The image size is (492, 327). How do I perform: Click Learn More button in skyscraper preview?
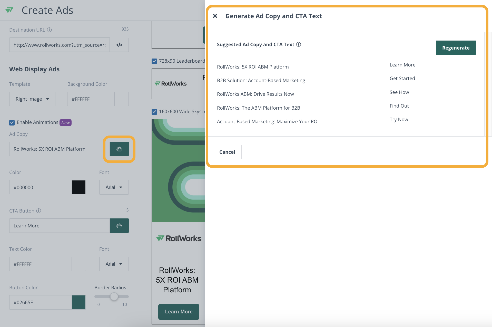[179, 312]
